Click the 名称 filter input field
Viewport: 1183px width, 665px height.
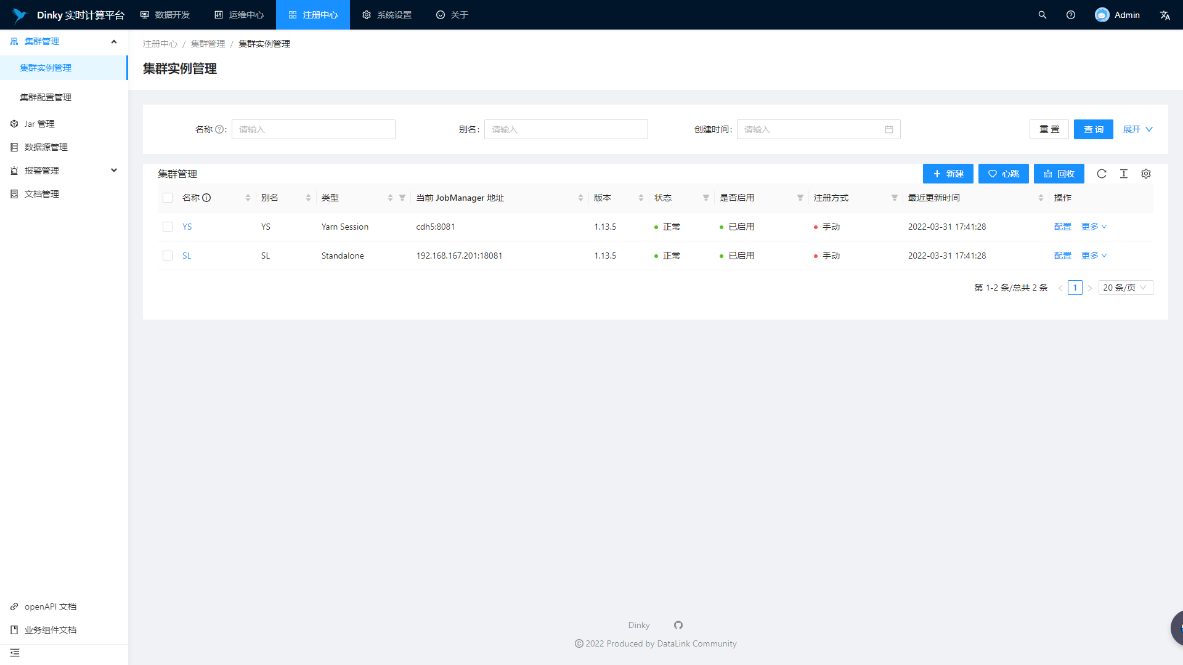[314, 129]
